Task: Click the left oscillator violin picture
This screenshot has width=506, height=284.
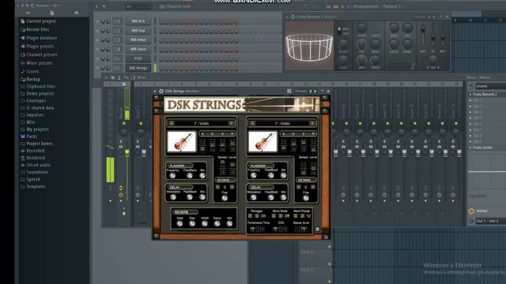Action: click(182, 141)
